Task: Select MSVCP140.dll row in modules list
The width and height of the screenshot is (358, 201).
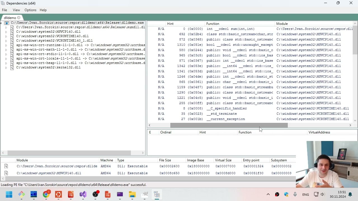Action: 148,173
